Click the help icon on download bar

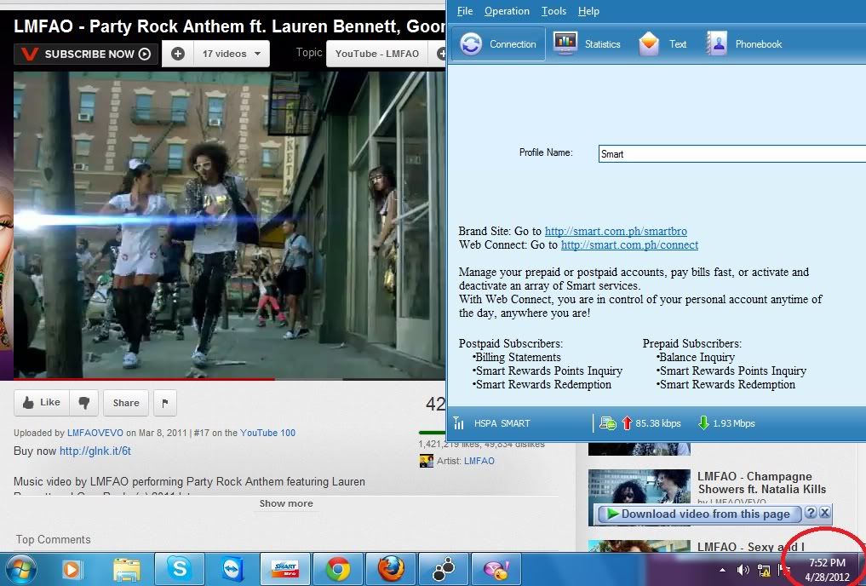pos(811,514)
